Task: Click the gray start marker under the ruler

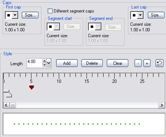Action: point(8,94)
